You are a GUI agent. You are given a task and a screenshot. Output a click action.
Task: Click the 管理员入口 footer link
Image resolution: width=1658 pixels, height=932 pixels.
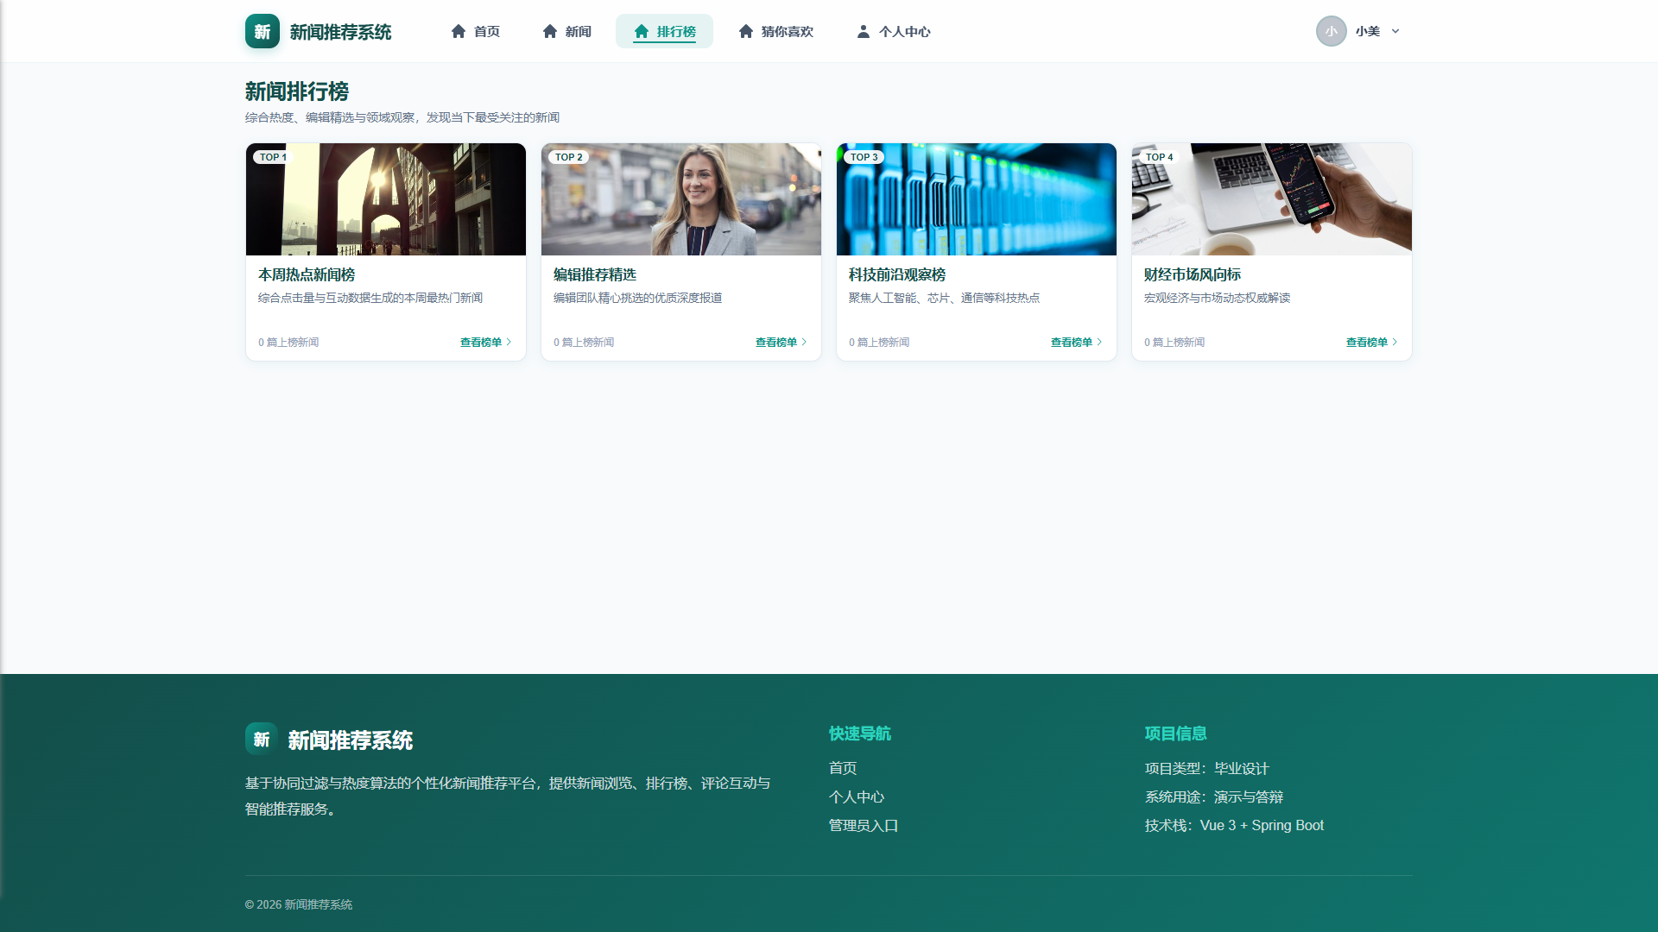[864, 826]
